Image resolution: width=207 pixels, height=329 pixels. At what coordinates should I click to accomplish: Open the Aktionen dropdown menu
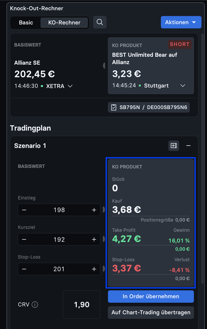coord(181,22)
